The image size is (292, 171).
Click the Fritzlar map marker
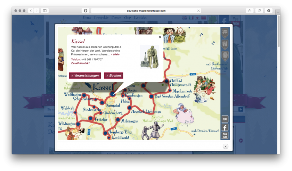pyautogui.click(x=90, y=118)
